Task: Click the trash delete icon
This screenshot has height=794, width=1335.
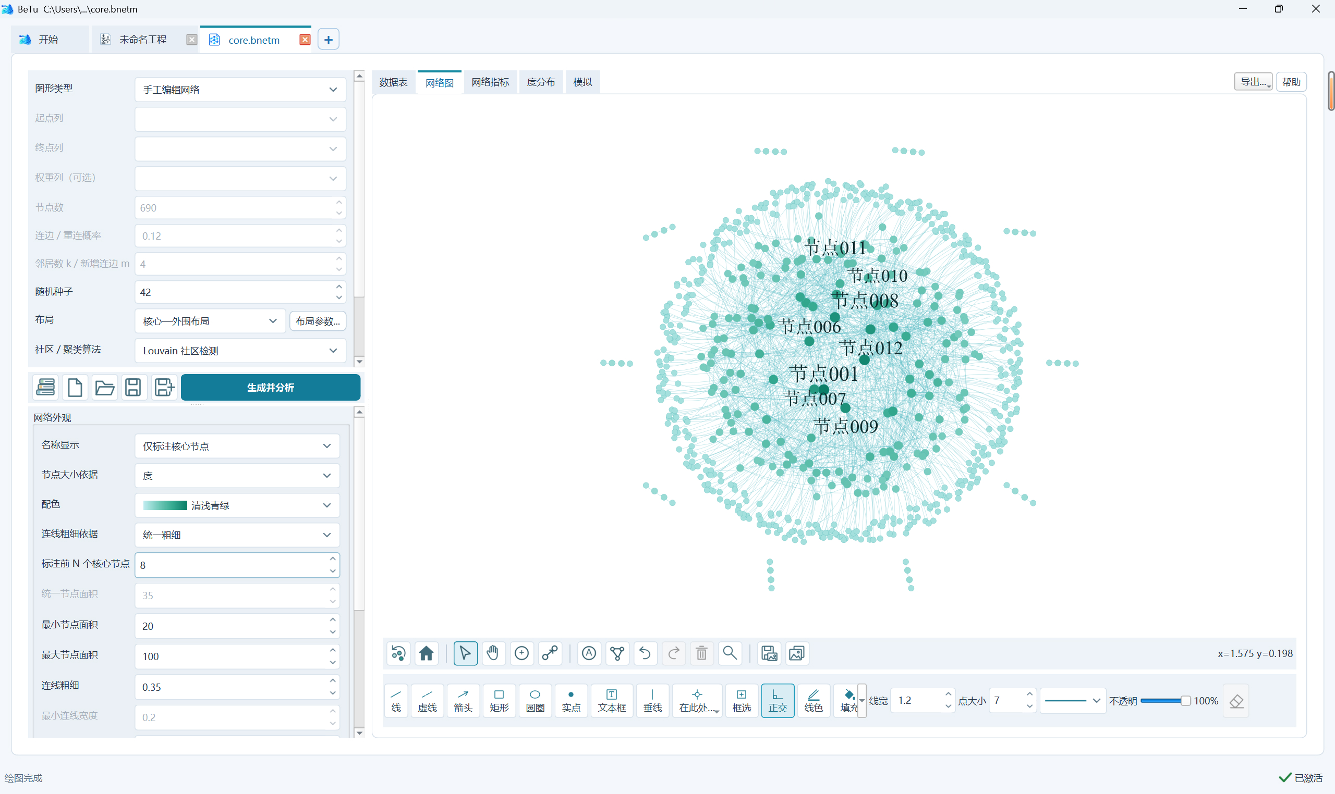Action: pyautogui.click(x=701, y=653)
